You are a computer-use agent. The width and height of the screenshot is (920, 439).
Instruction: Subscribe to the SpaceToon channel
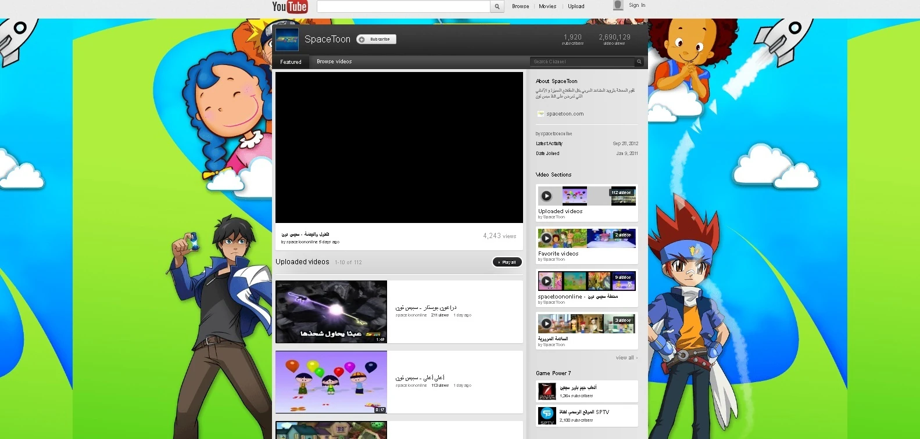(376, 39)
